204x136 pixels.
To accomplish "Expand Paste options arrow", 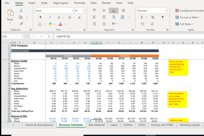I will [10, 23].
